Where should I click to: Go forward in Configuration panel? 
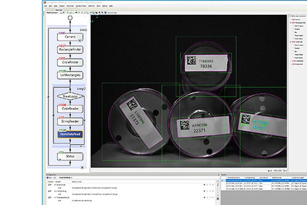[x=55, y=178]
